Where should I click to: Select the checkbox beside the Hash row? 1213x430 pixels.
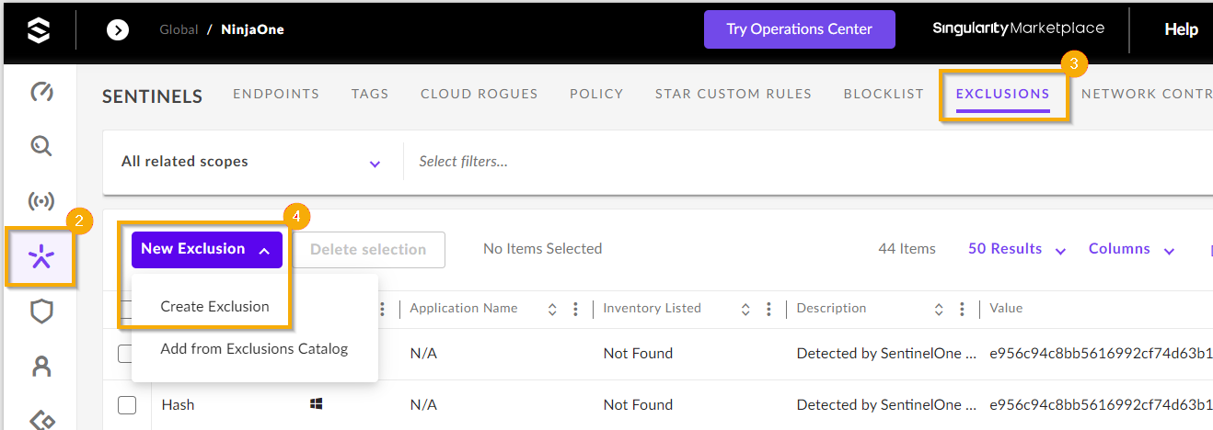coord(127,405)
